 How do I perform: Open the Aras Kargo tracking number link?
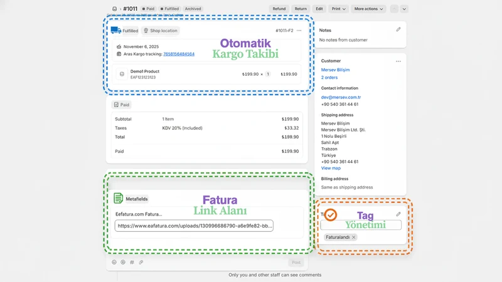click(x=179, y=54)
